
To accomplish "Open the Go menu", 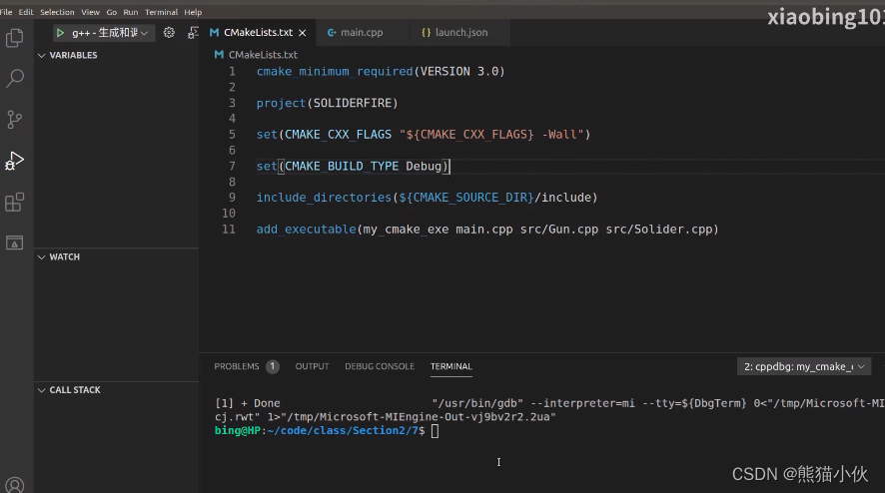I will [112, 12].
